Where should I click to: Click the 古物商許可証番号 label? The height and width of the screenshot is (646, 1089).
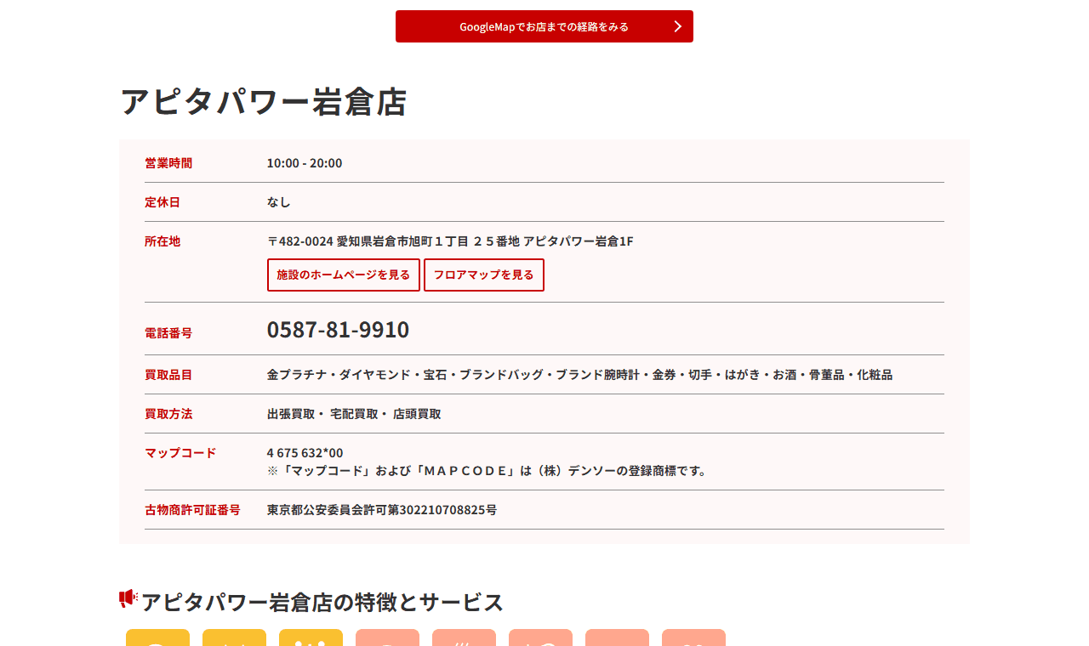(x=192, y=510)
